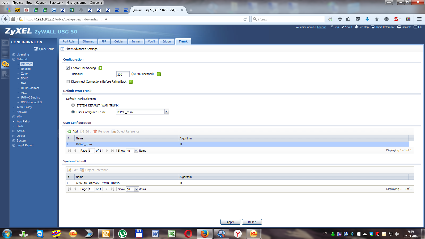Screen dimensions: 425x239
Task: Toggle the Enable Link Sticking checkbox
Action: pyautogui.click(x=68, y=68)
